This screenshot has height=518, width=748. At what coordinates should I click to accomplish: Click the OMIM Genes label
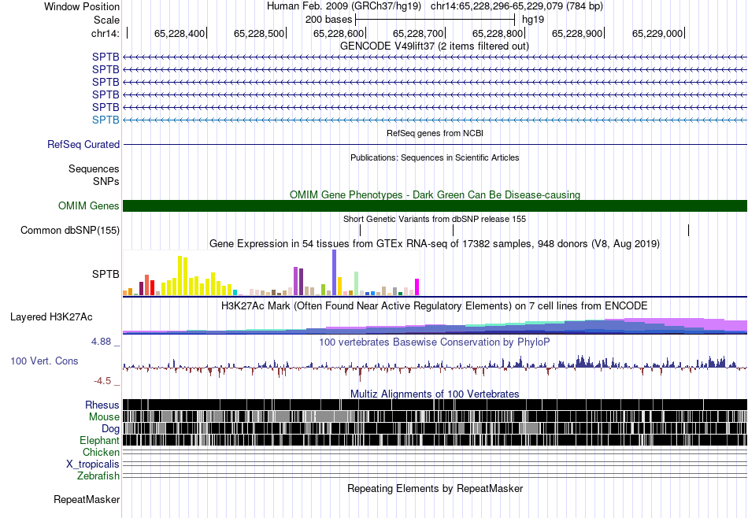[x=89, y=206]
